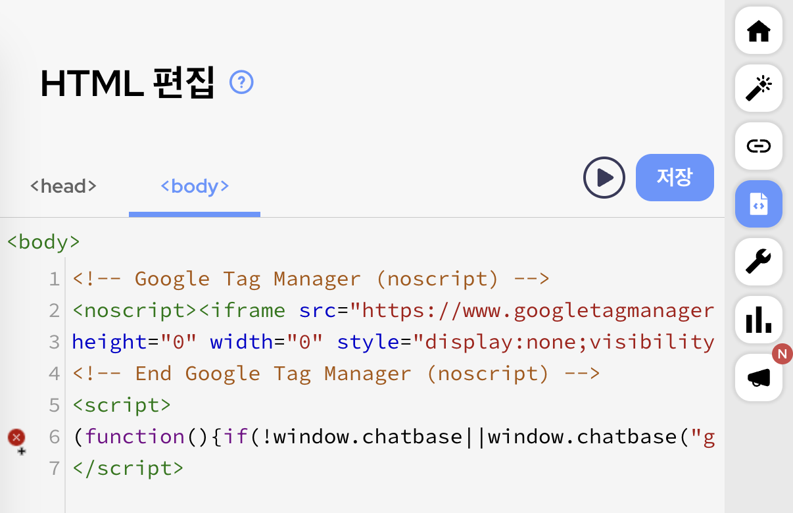Select the magic wand icon
This screenshot has width=793, height=513.
759,88
